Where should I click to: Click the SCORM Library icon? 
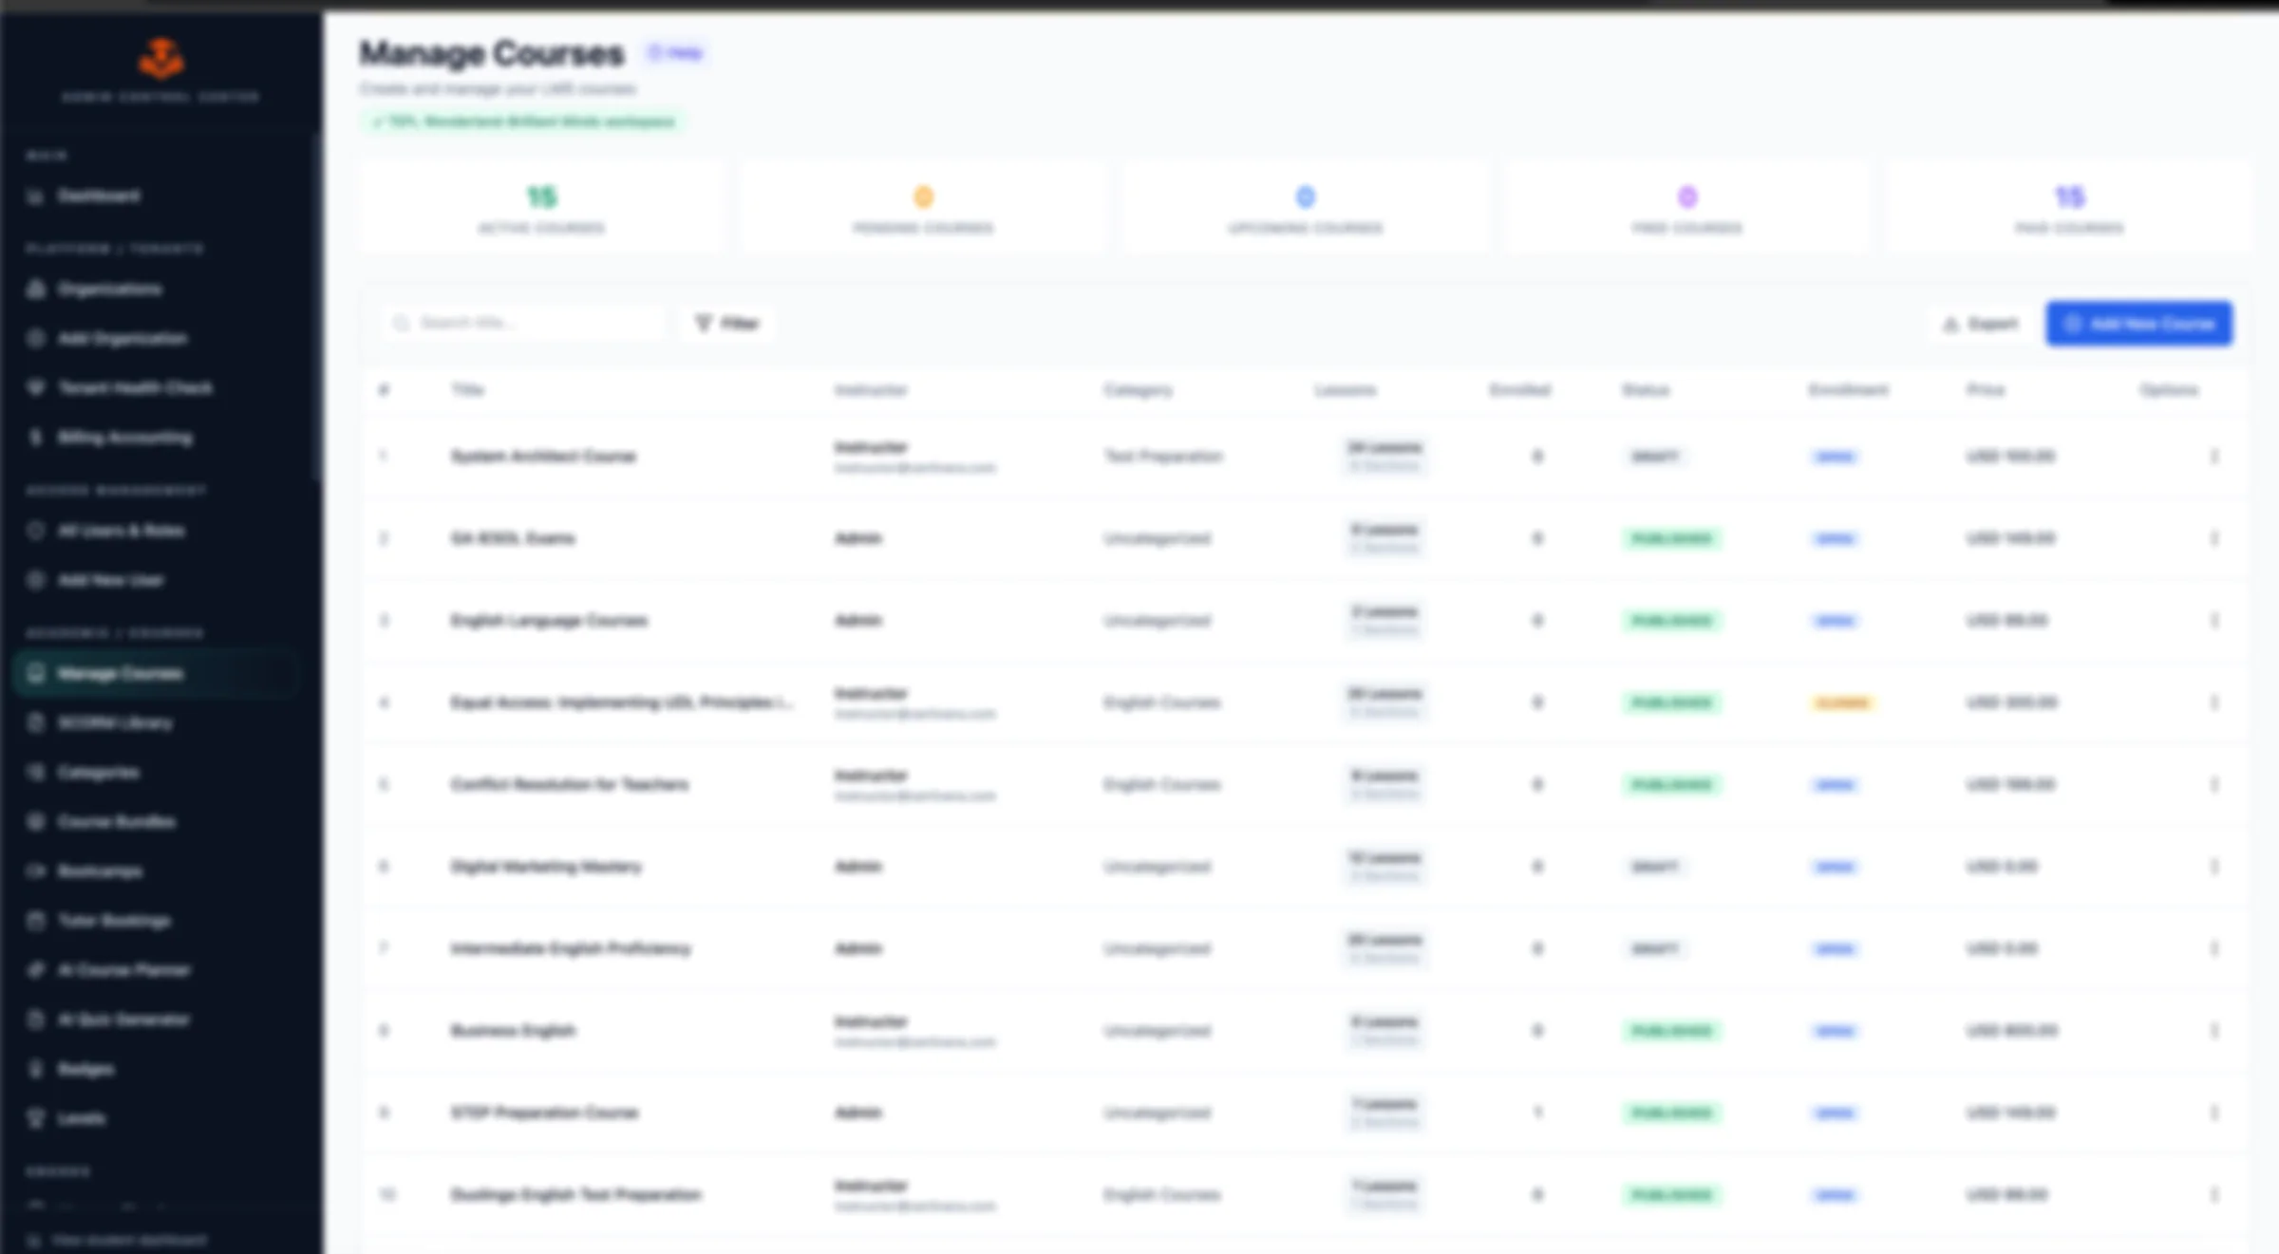point(36,722)
